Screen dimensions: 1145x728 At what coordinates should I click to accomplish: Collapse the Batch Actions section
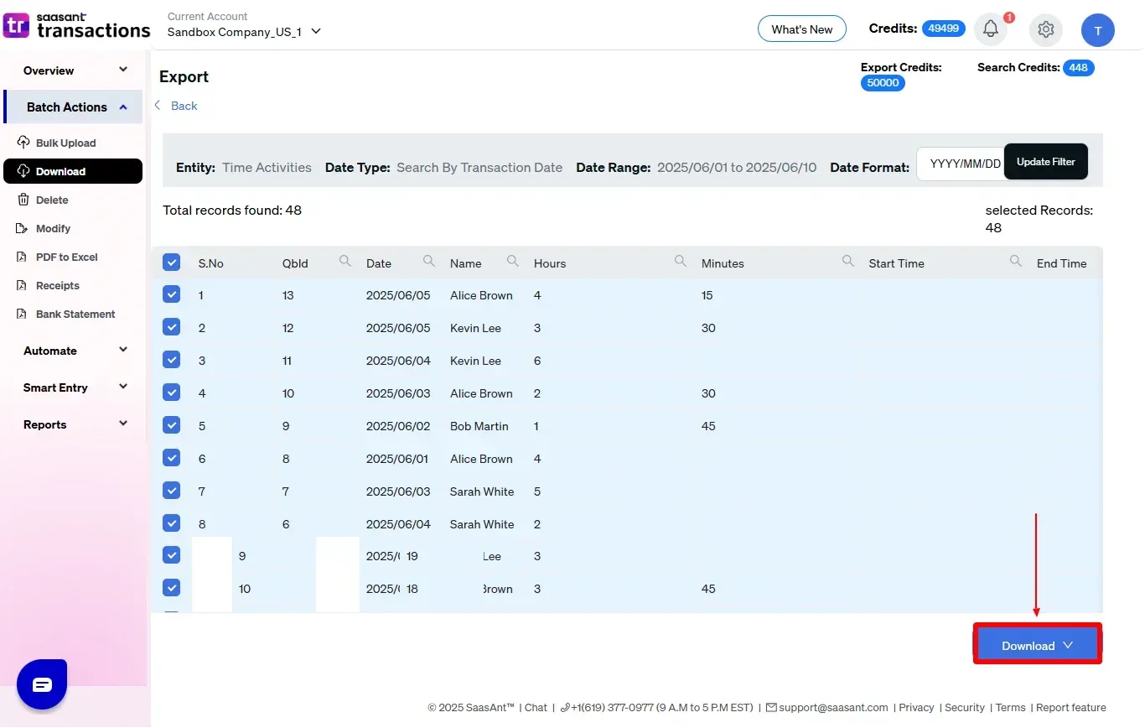click(x=74, y=107)
